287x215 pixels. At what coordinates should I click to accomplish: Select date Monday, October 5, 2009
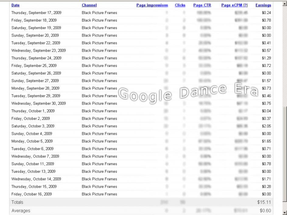pyautogui.click(x=32, y=141)
